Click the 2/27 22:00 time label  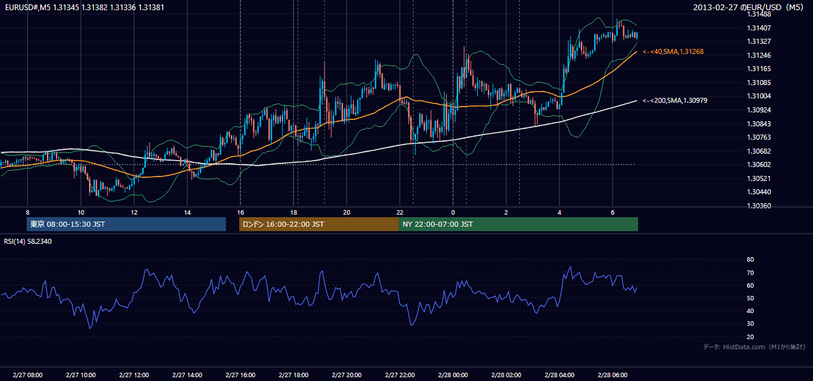point(400,375)
